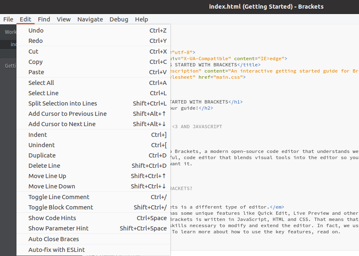This screenshot has width=359, height=256.
Task: Click the "utf-8" charset value in code
Action: tap(182, 52)
